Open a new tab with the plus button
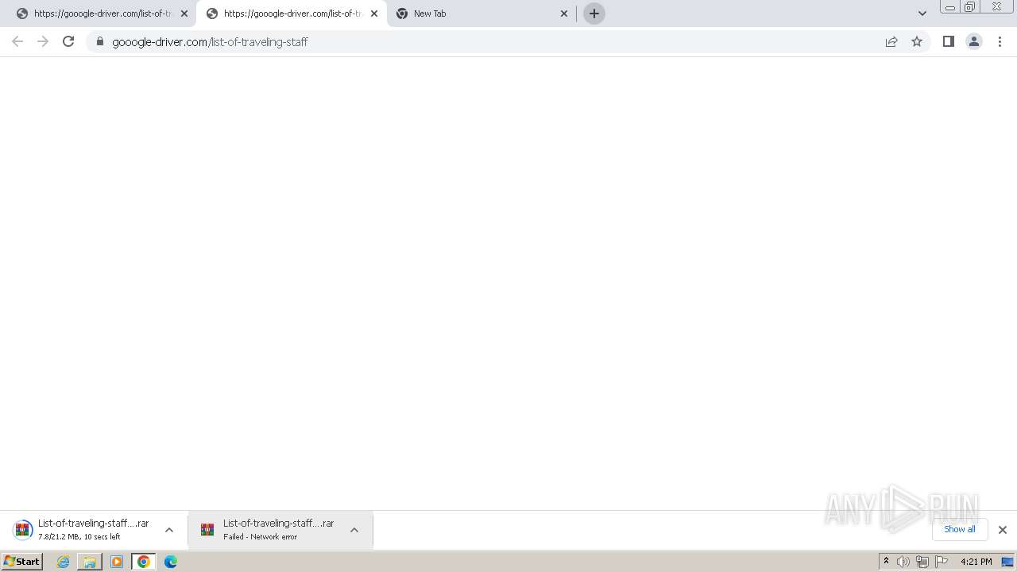The width and height of the screenshot is (1017, 572). coord(594,14)
